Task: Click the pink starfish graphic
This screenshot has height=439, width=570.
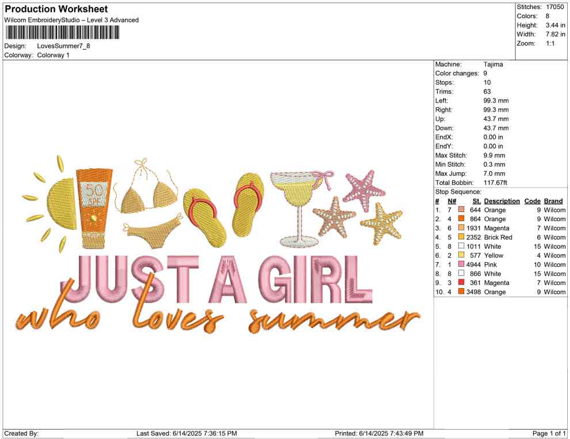Action: pyautogui.click(x=364, y=189)
